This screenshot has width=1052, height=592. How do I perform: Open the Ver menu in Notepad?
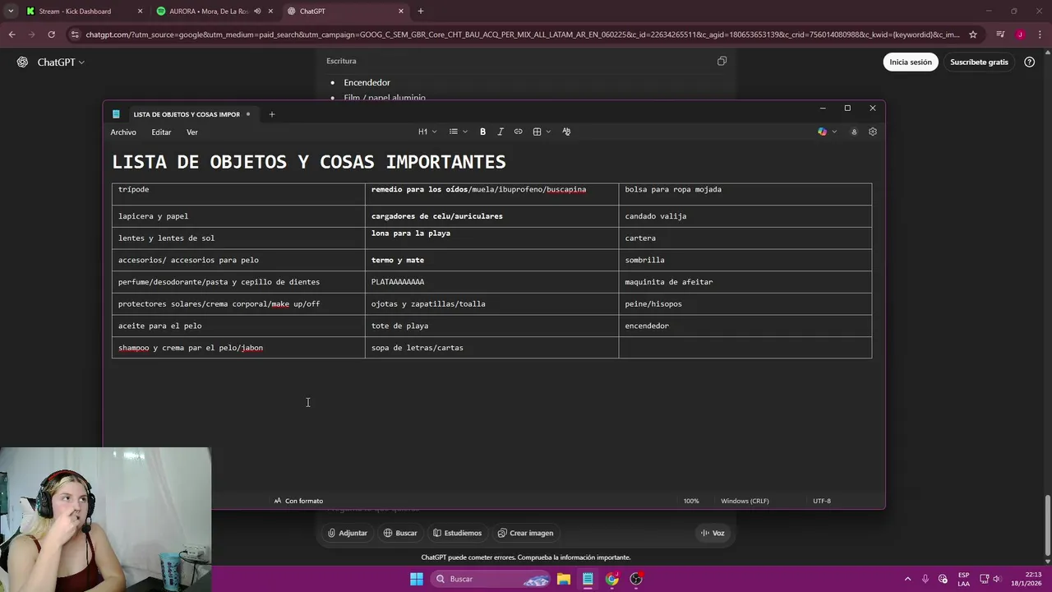click(x=192, y=132)
